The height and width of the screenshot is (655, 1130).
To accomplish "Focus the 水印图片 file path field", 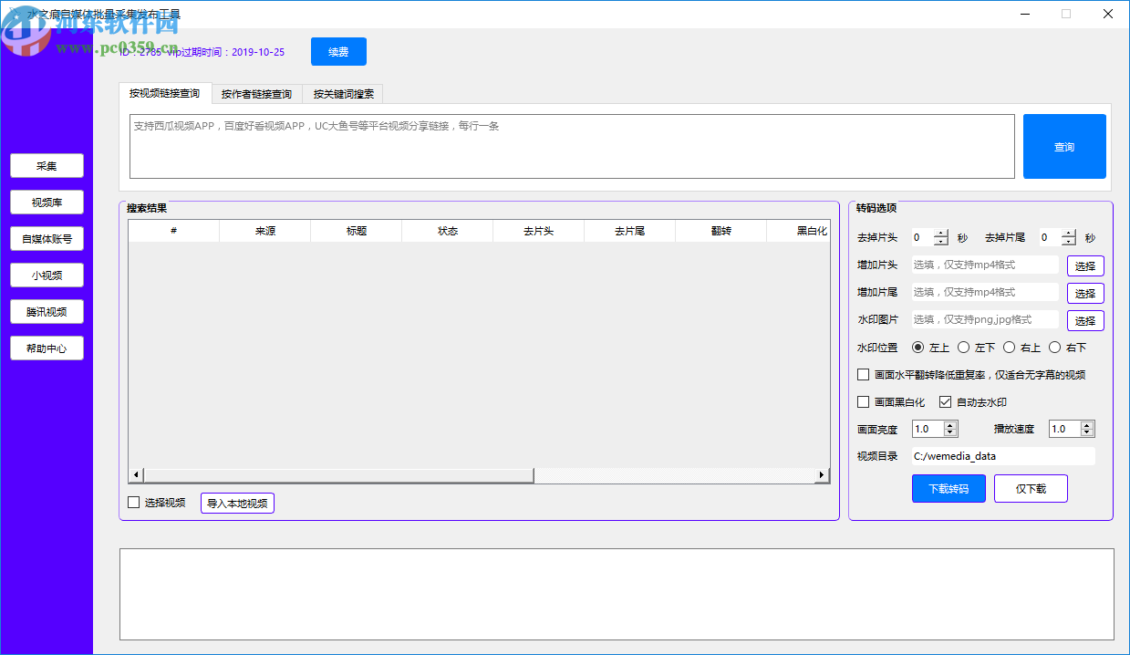I will coord(985,319).
